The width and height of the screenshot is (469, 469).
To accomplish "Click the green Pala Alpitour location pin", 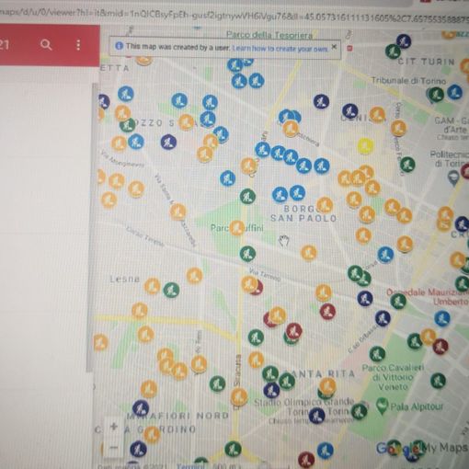I will coord(382,406).
